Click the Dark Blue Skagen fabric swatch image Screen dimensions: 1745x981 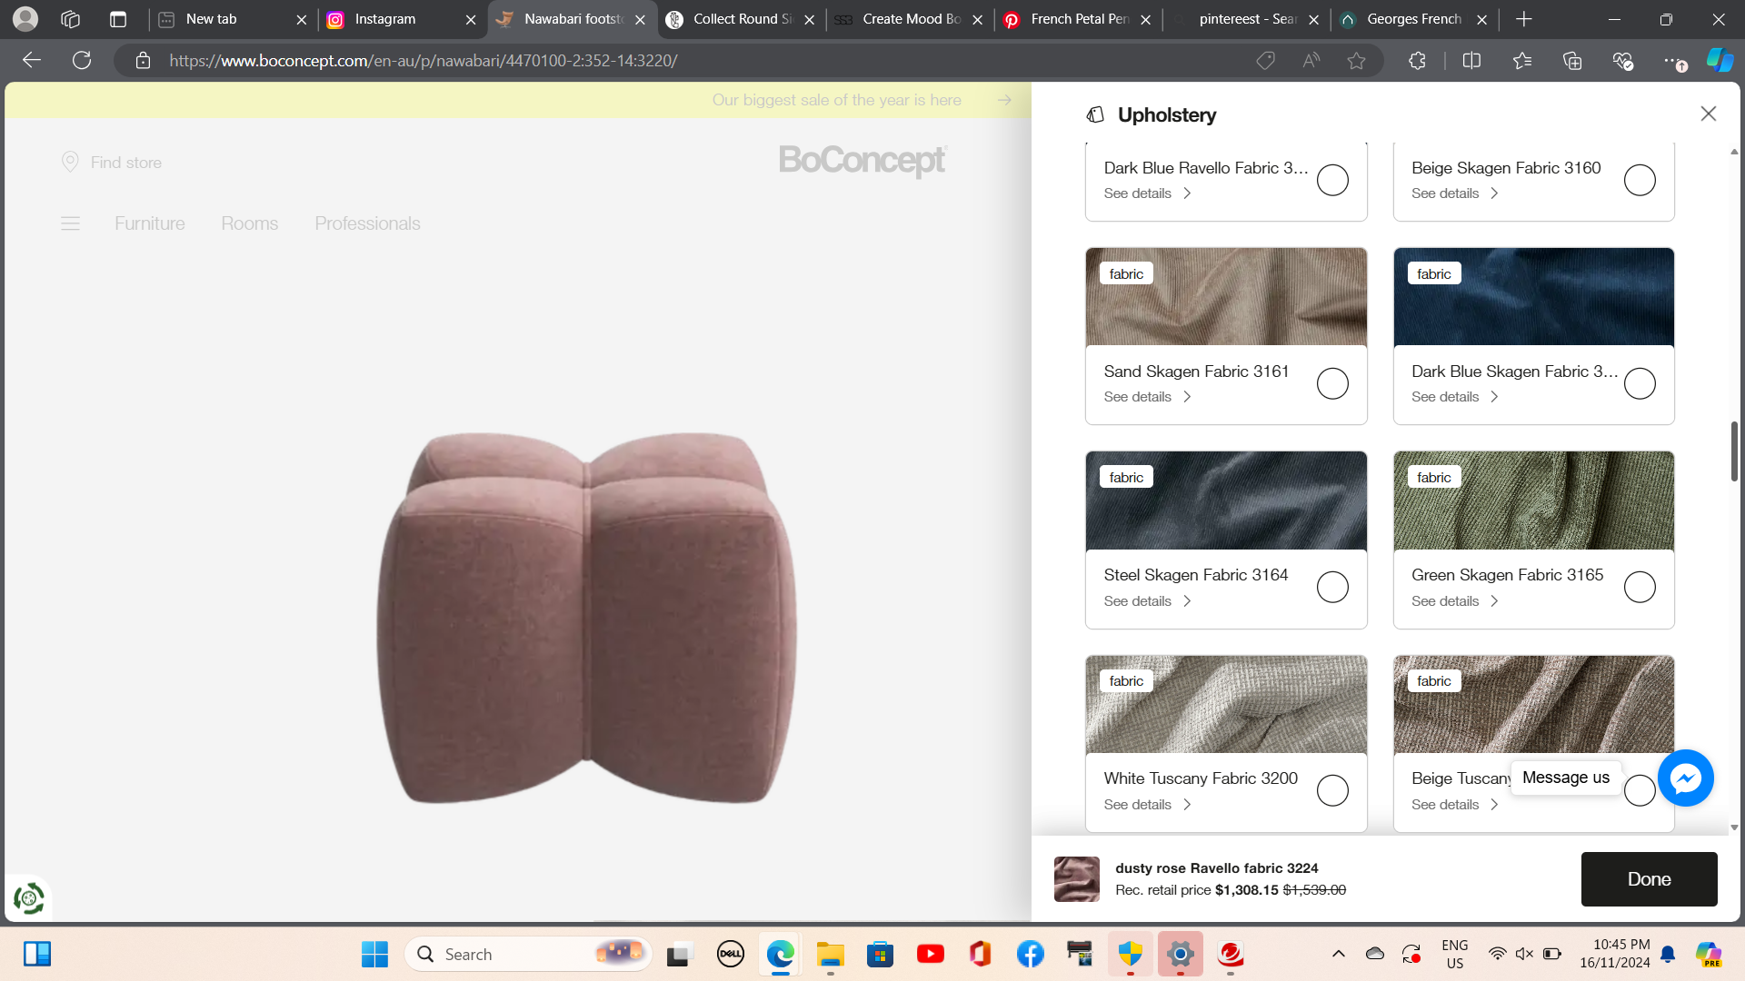point(1533,297)
